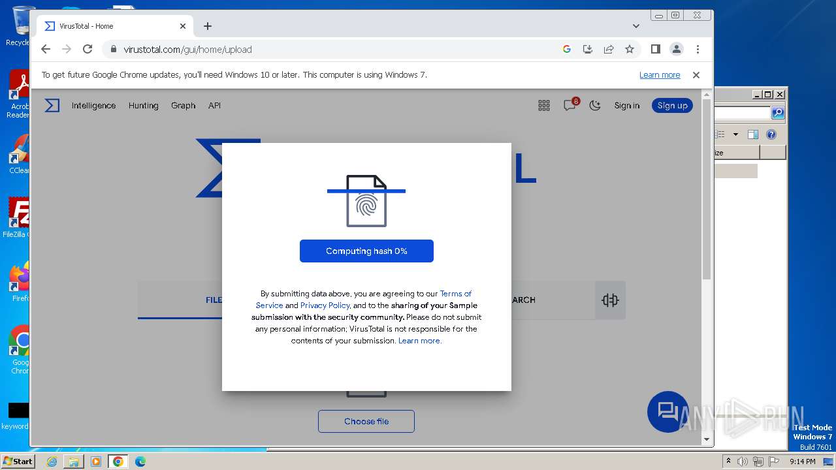Click the Size column header in background window
This screenshot has height=470, width=836.
737,153
